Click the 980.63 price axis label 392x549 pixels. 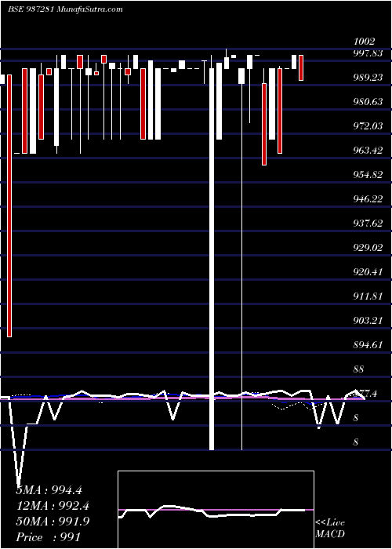click(x=368, y=102)
